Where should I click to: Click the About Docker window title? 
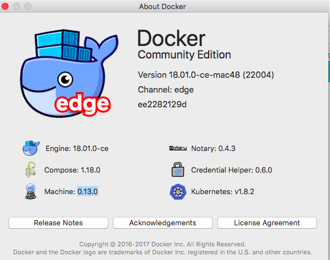163,7
